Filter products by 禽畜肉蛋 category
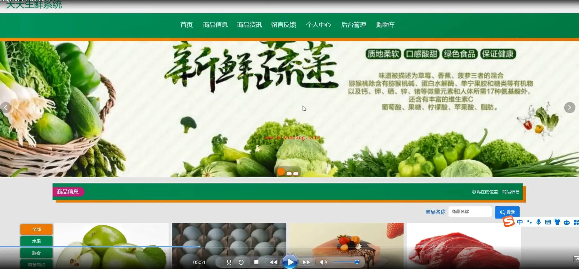Viewport: 579px width, 269px height. 37,264
